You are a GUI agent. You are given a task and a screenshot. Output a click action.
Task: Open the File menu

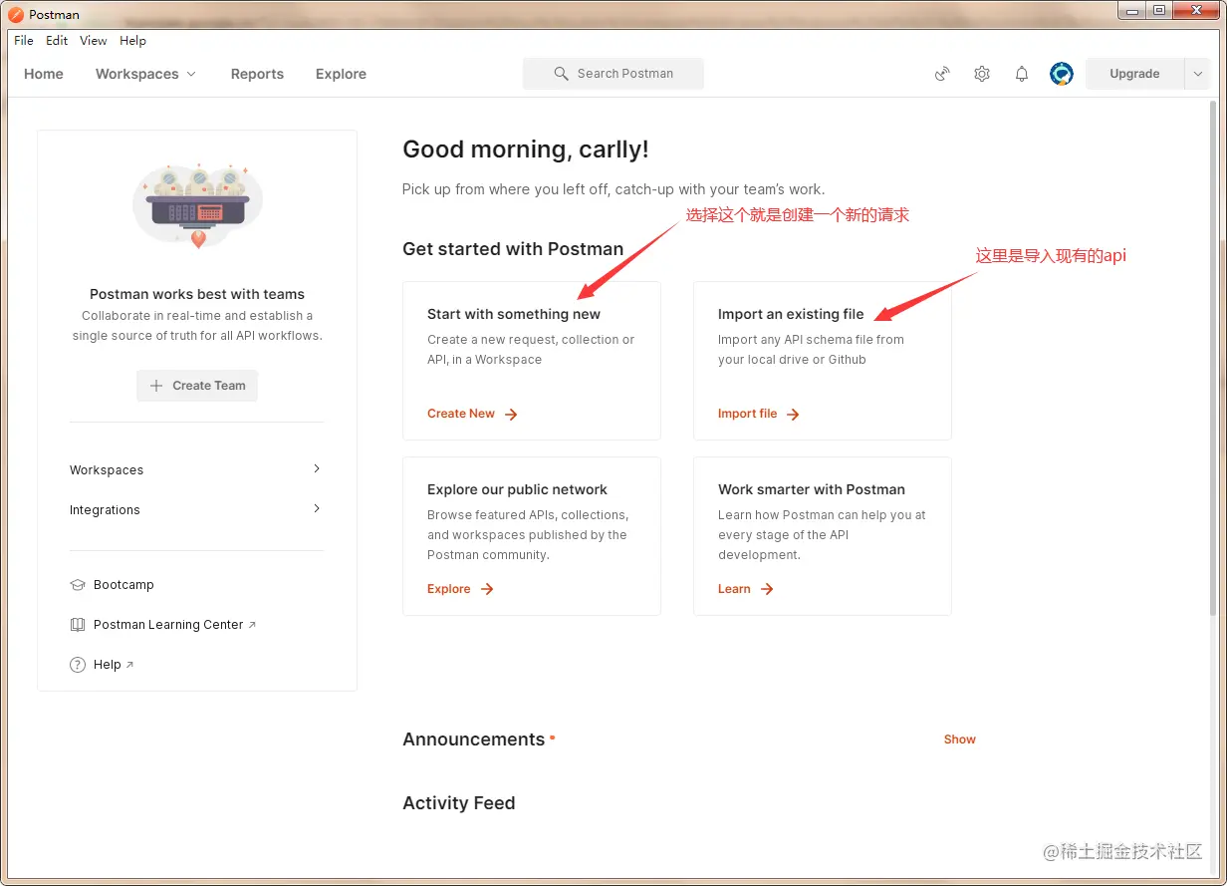click(24, 41)
